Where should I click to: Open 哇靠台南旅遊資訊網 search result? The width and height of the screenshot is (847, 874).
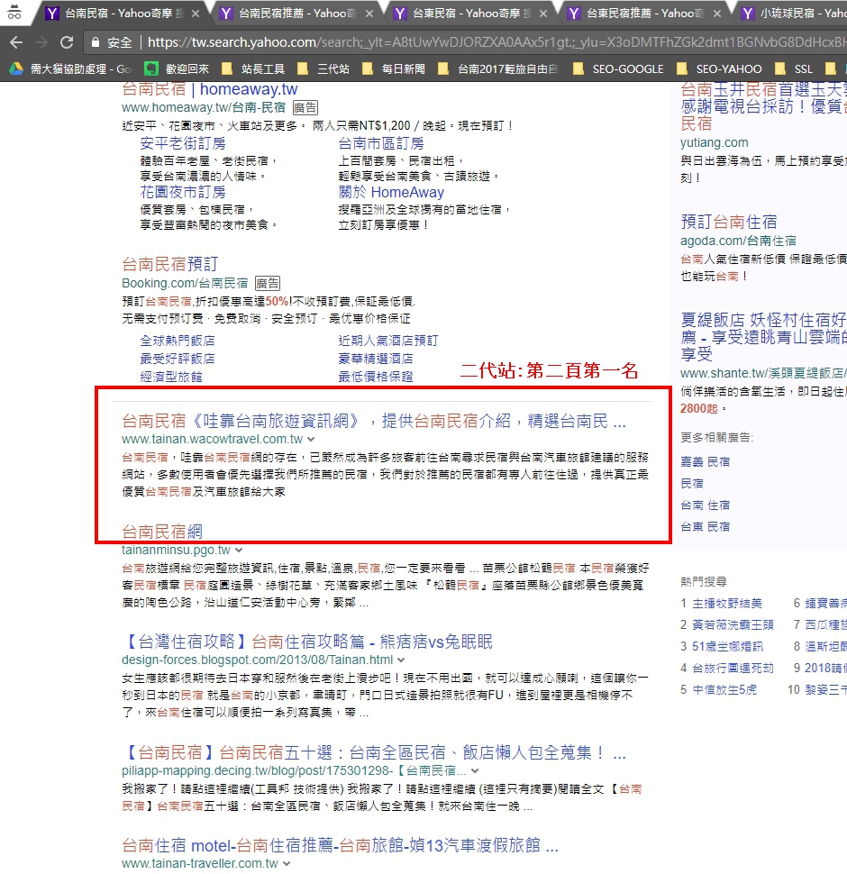[373, 421]
